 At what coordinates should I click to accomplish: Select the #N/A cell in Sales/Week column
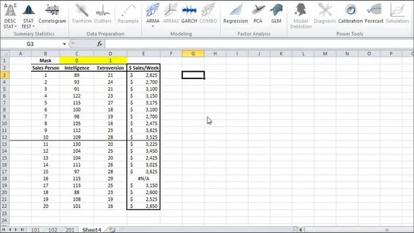(x=144, y=179)
